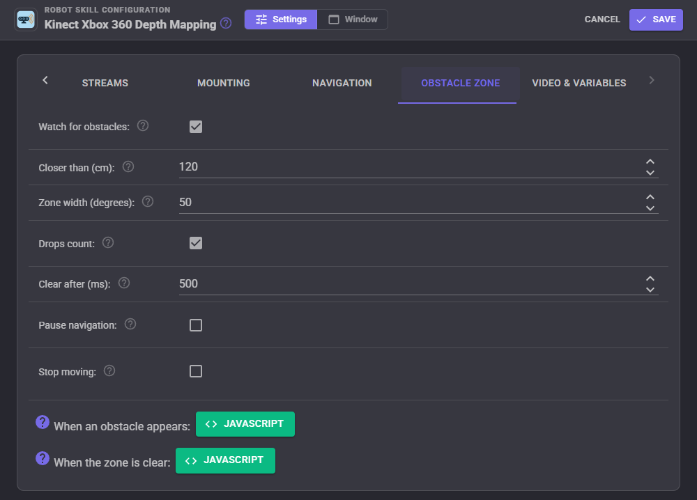Show help for Closer than (cm)
This screenshot has width=697, height=500.
[x=128, y=166]
